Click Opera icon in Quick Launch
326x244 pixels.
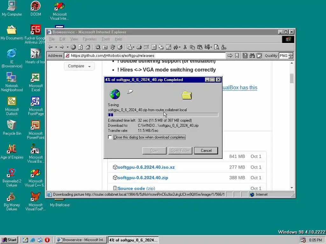(47, 240)
